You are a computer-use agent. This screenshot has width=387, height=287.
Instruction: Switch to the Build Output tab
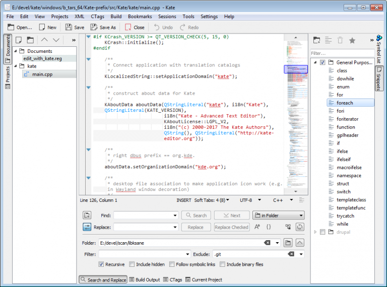[144, 279]
